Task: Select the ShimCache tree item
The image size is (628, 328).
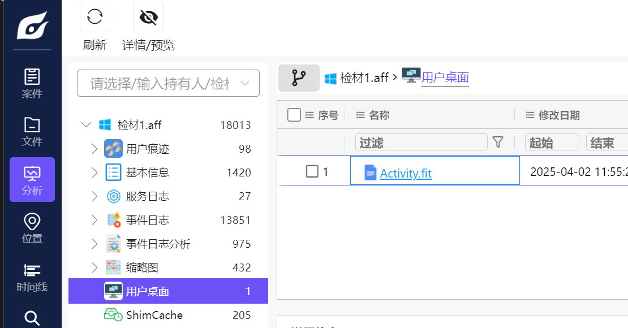Action: pos(154,315)
